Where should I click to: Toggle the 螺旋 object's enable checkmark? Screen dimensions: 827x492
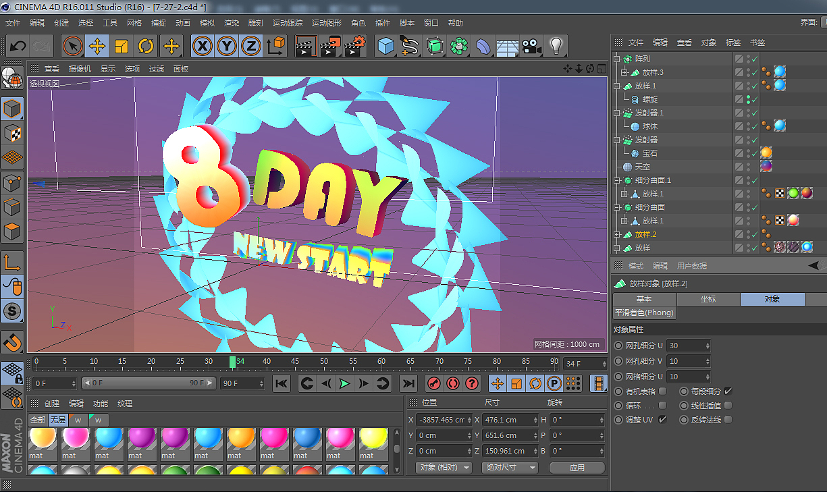coord(755,99)
